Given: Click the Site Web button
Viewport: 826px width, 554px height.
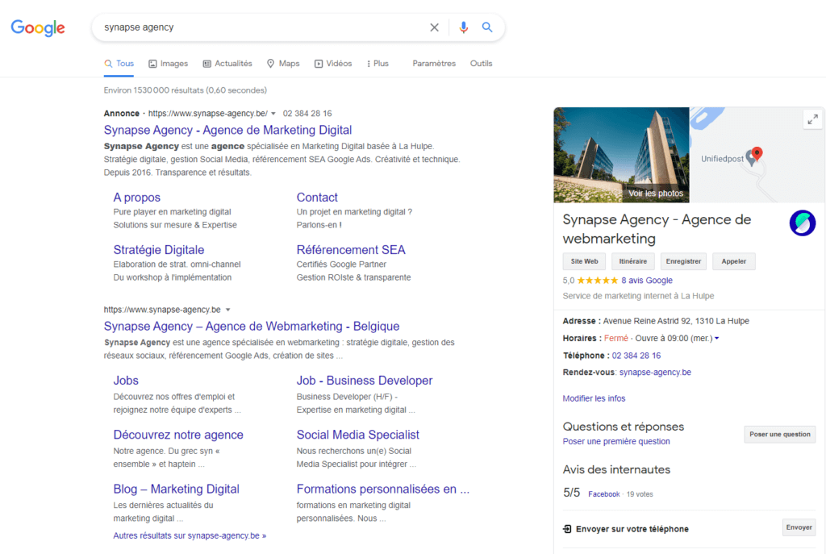Looking at the screenshot, I should tap(584, 261).
